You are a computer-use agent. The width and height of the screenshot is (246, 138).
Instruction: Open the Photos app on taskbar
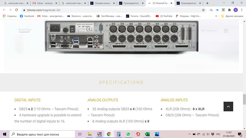pos(157,134)
